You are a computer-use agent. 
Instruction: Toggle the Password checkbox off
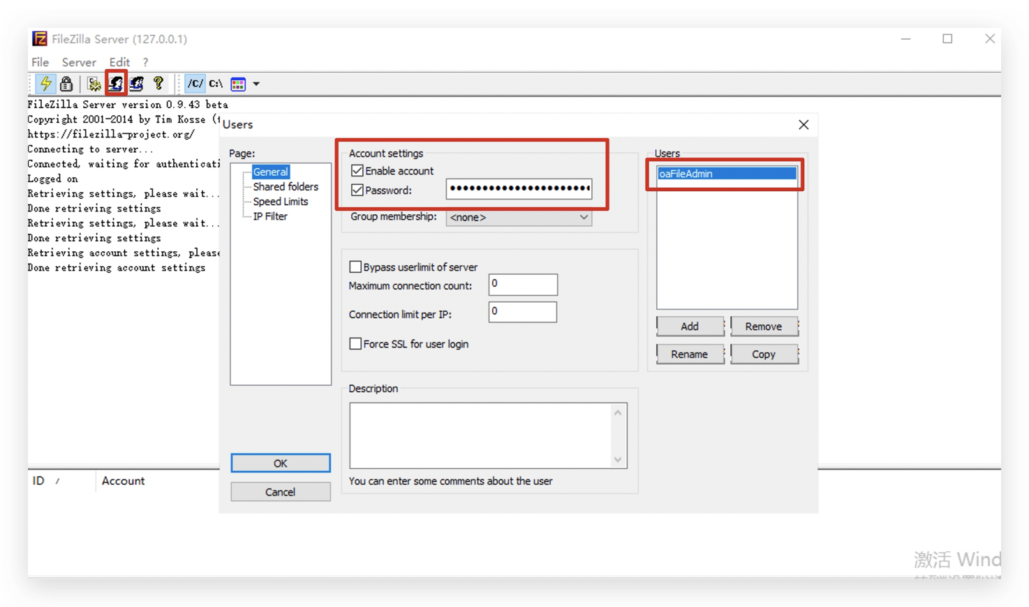pos(357,190)
